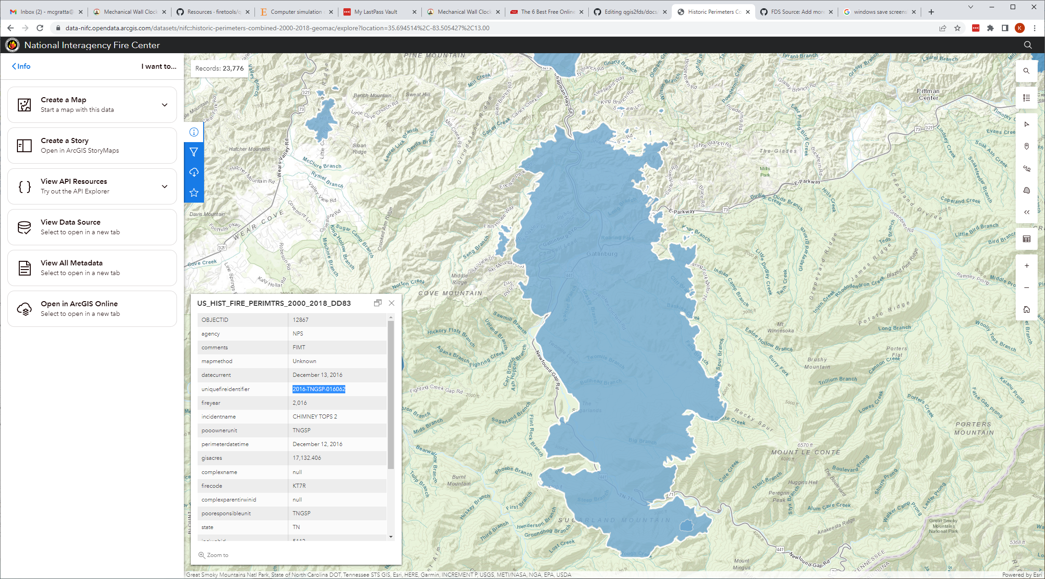Click the National Interagency Fire Center logo
This screenshot has height=579, width=1045.
coord(12,45)
